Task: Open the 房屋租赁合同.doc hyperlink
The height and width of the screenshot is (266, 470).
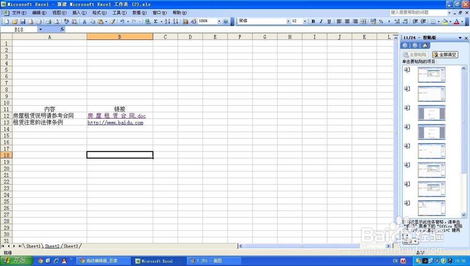Action: point(117,116)
